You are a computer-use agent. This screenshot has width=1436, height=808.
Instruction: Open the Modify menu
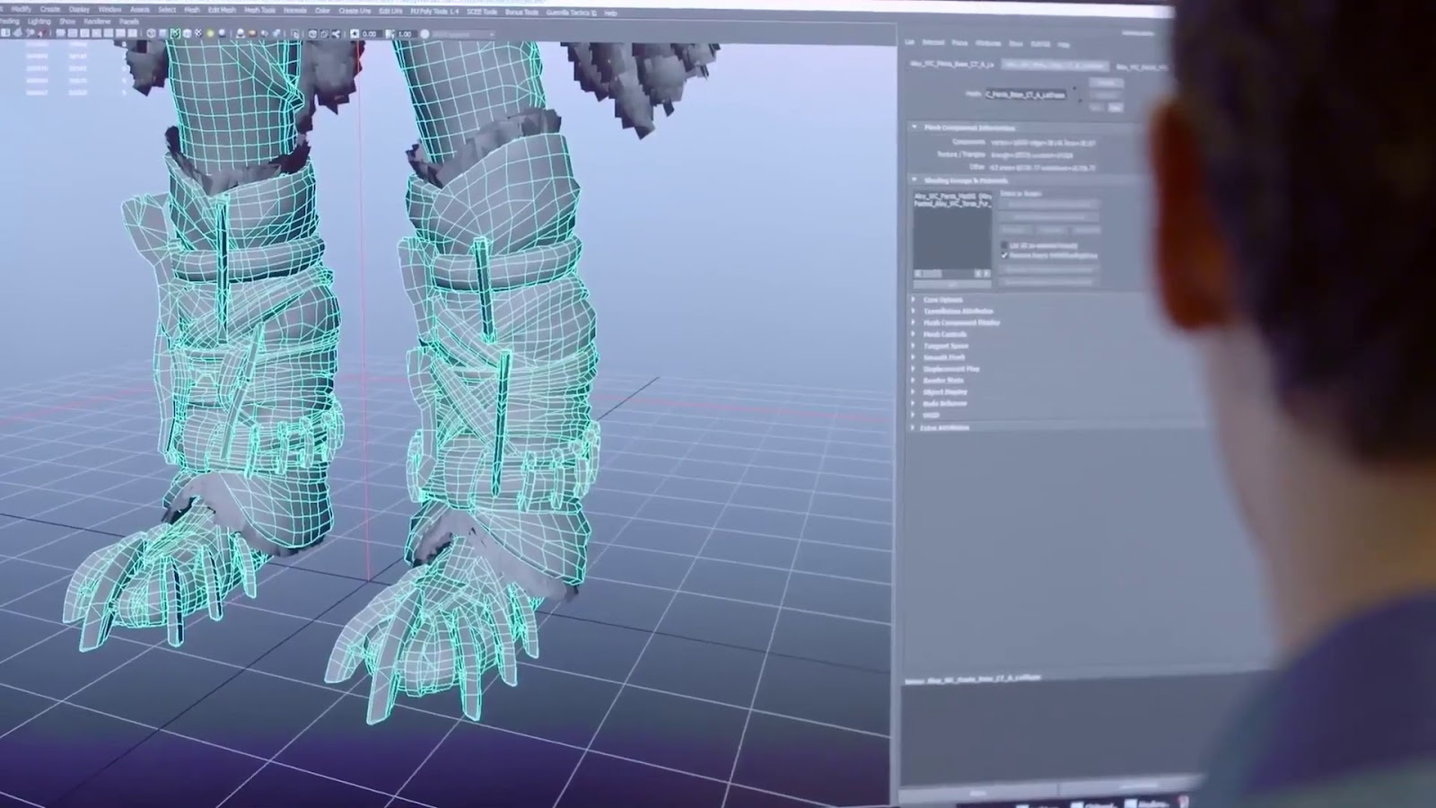point(21,9)
